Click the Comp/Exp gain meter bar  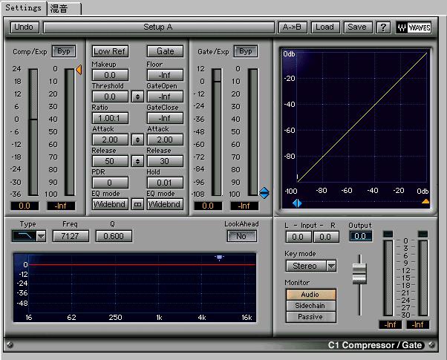33,132
